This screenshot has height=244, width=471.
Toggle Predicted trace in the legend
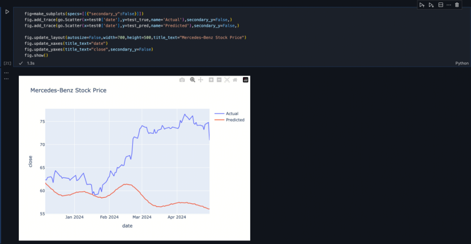(x=235, y=120)
